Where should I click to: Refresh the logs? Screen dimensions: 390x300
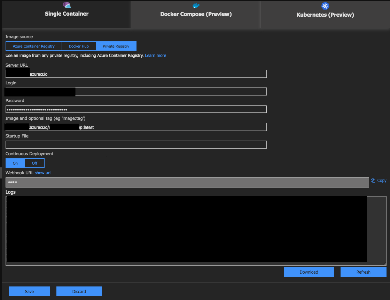pos(363,272)
